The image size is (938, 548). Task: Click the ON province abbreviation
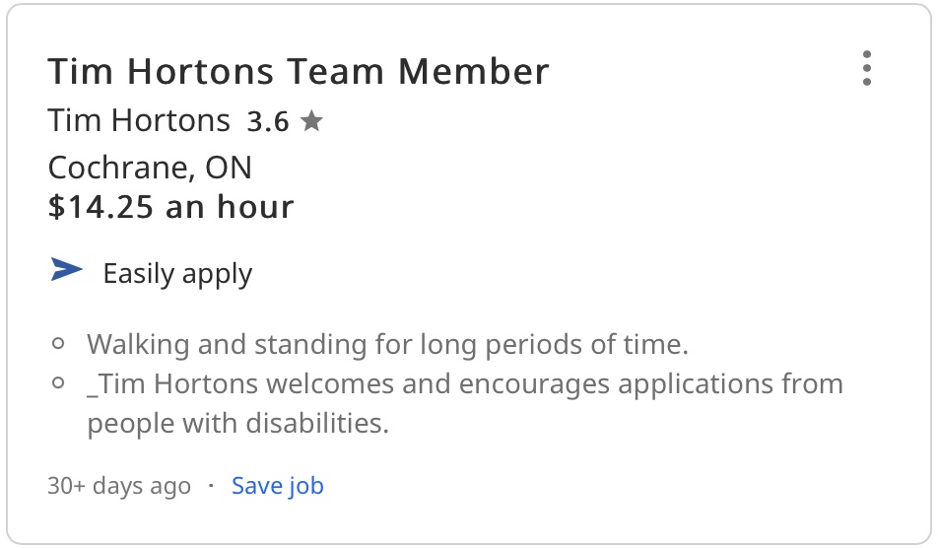pyautogui.click(x=229, y=168)
